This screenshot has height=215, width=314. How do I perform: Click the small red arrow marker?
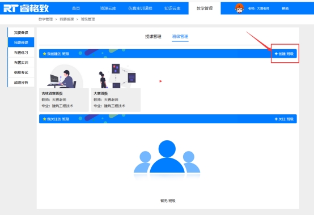click(x=160, y=81)
